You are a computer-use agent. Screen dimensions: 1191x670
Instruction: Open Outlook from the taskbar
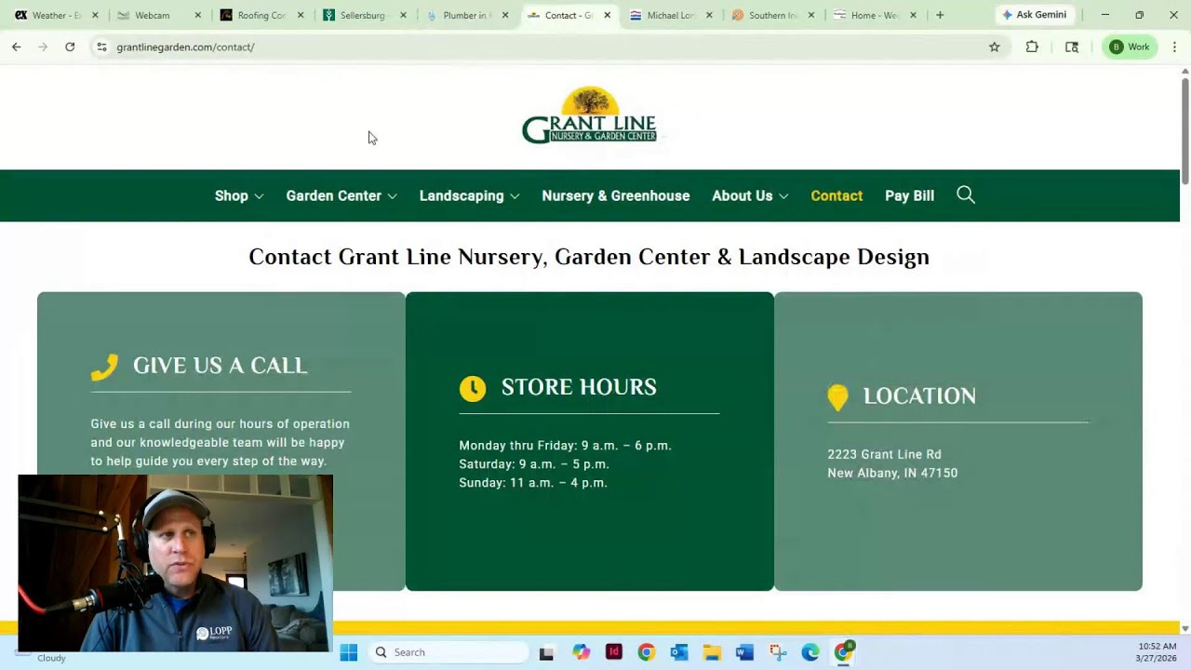[679, 652]
